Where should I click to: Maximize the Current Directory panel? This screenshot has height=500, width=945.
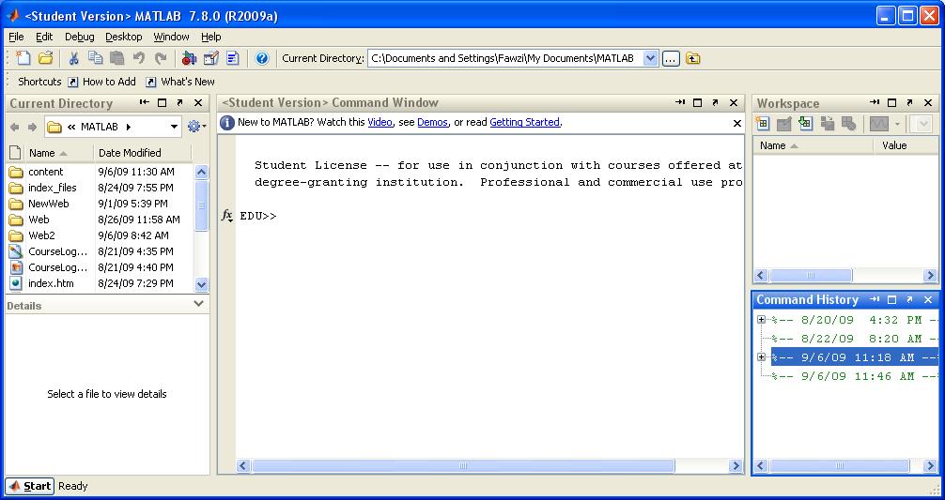pos(162,103)
